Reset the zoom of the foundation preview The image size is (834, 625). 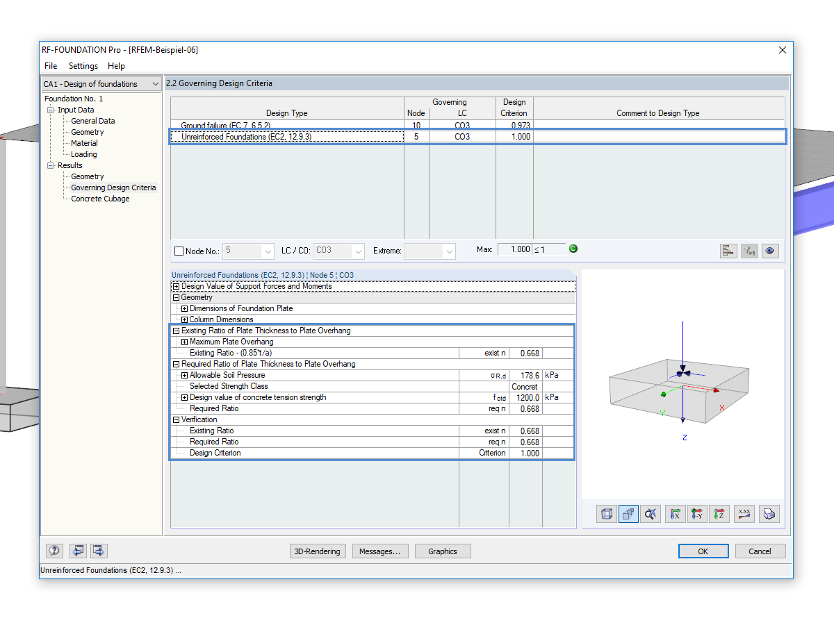tap(651, 514)
